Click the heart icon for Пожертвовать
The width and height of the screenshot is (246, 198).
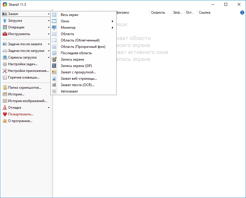(5, 114)
